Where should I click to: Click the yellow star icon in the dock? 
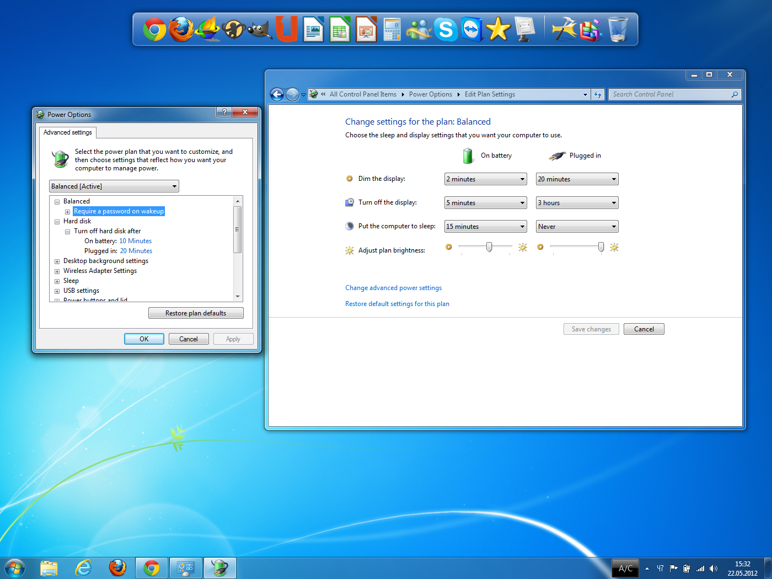coord(498,29)
